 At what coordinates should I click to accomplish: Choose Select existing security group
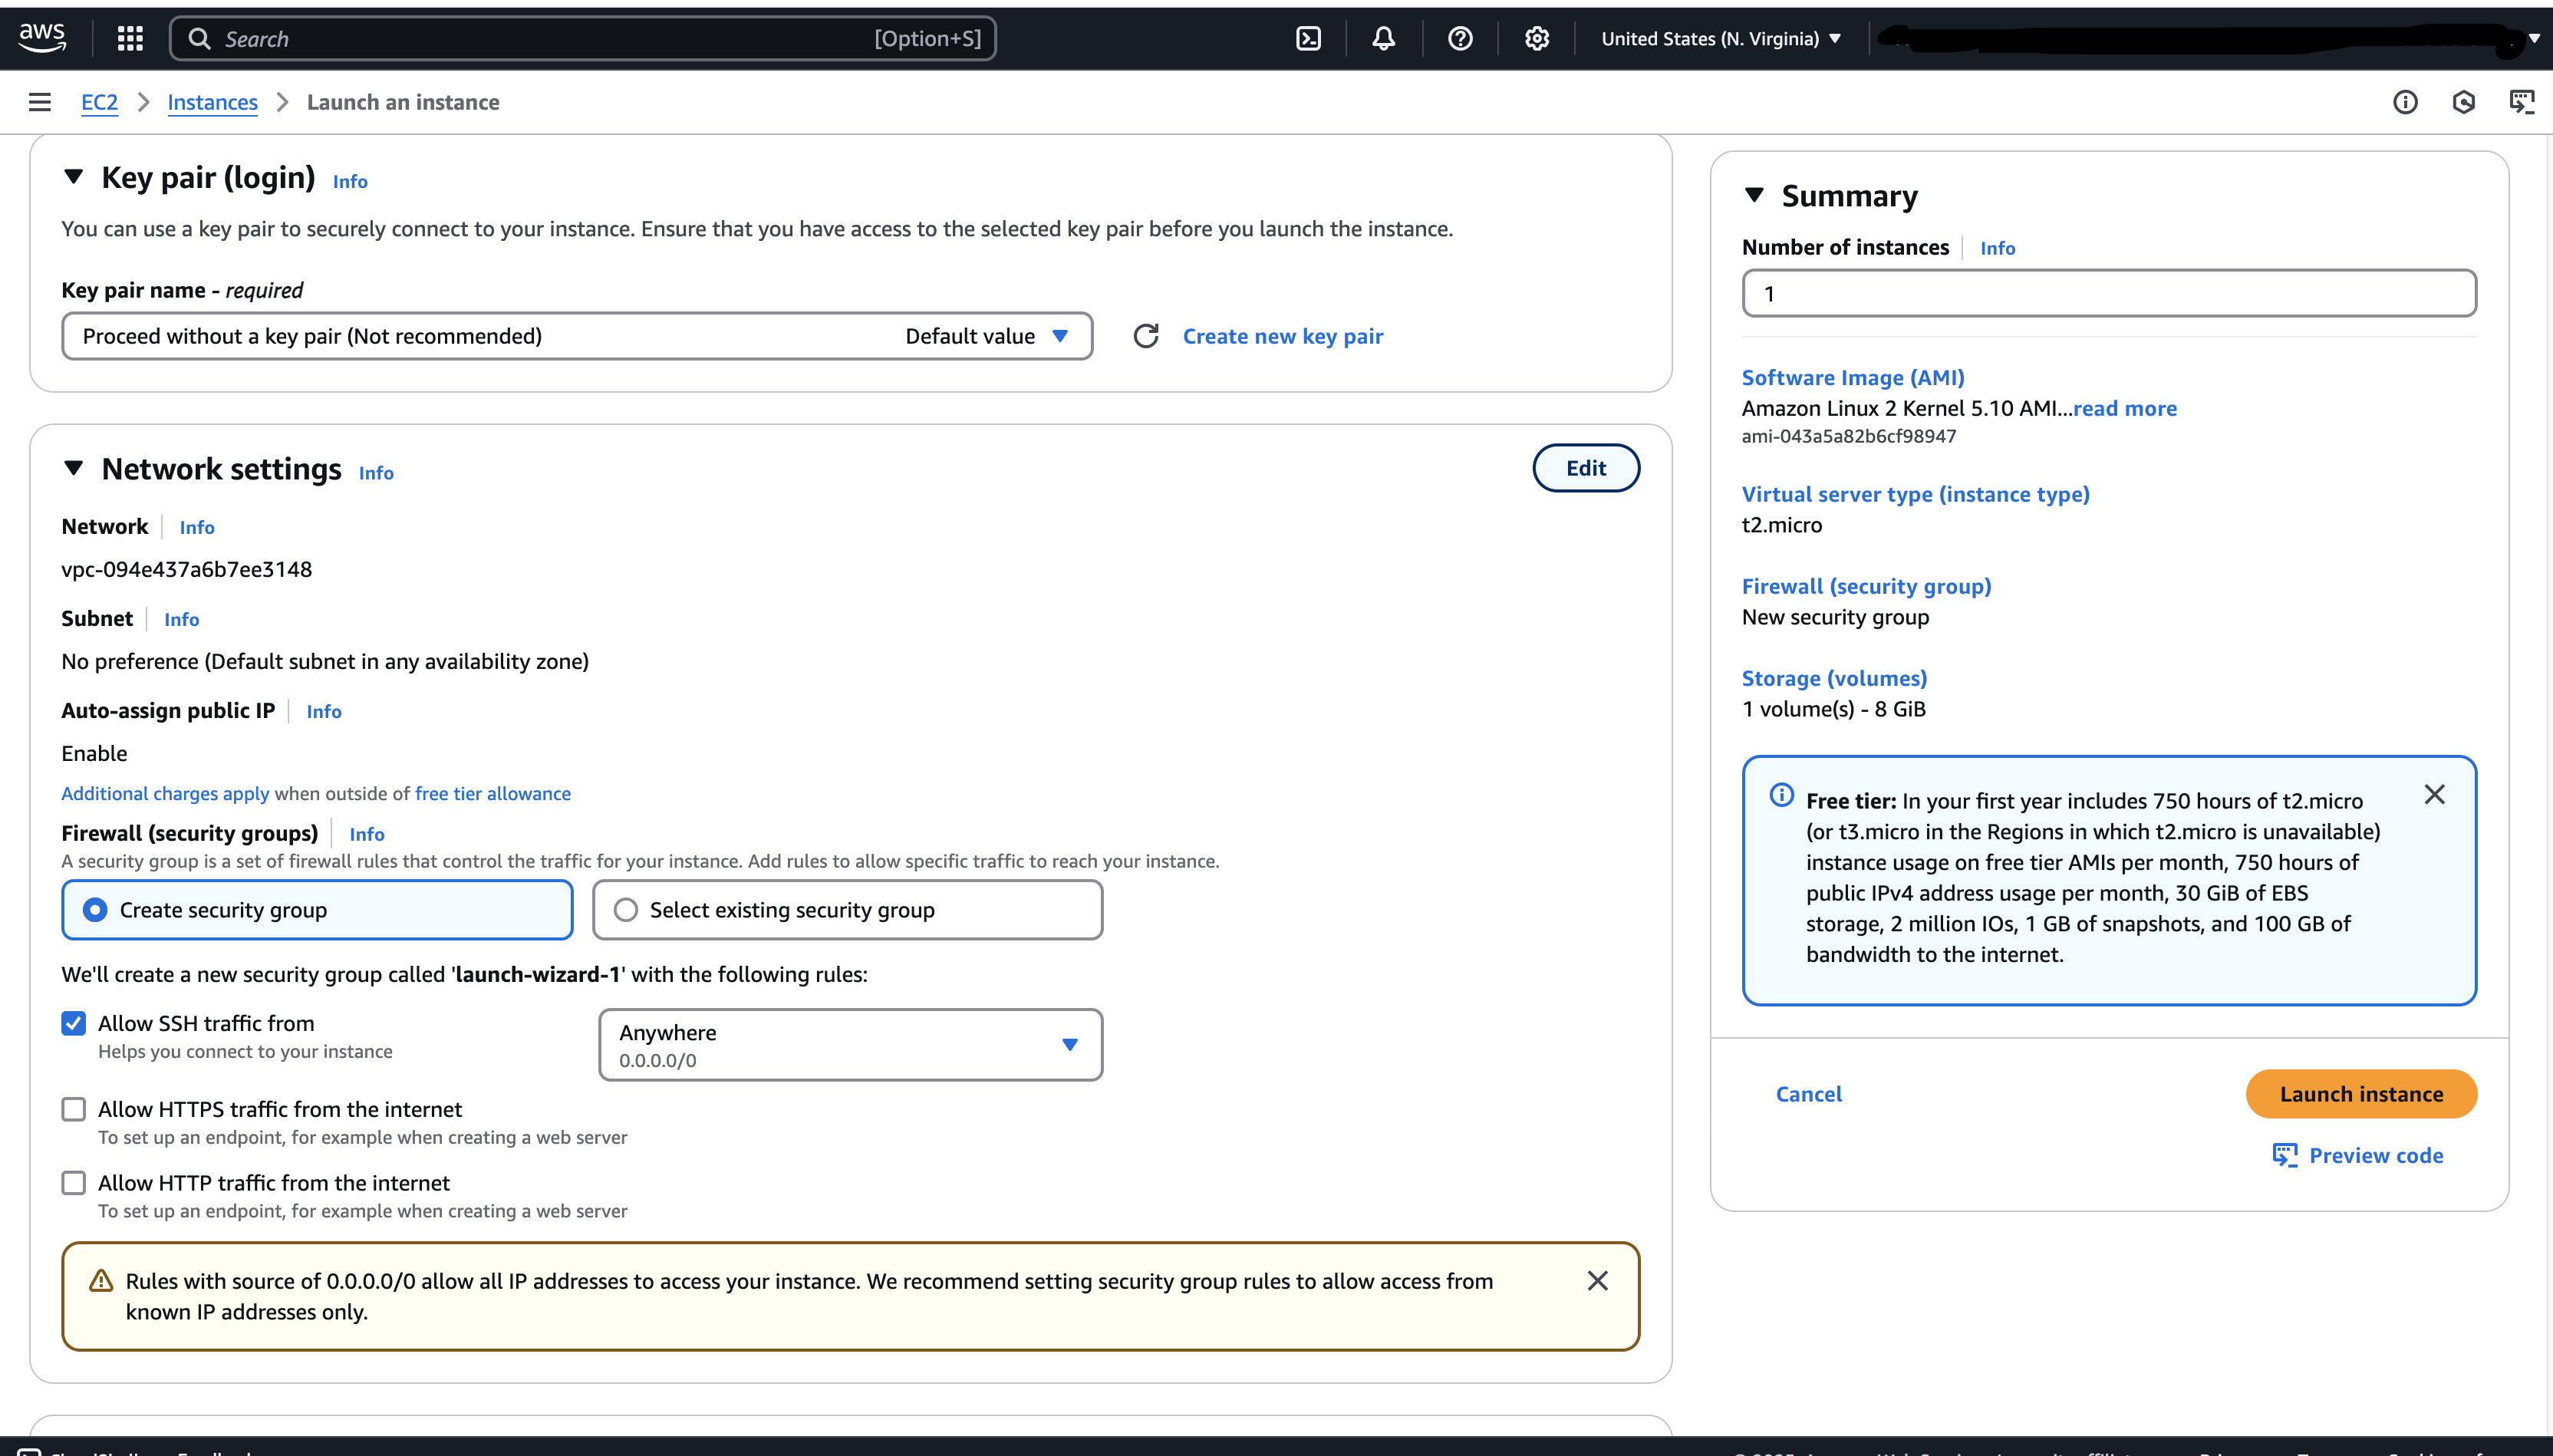[x=847, y=910]
